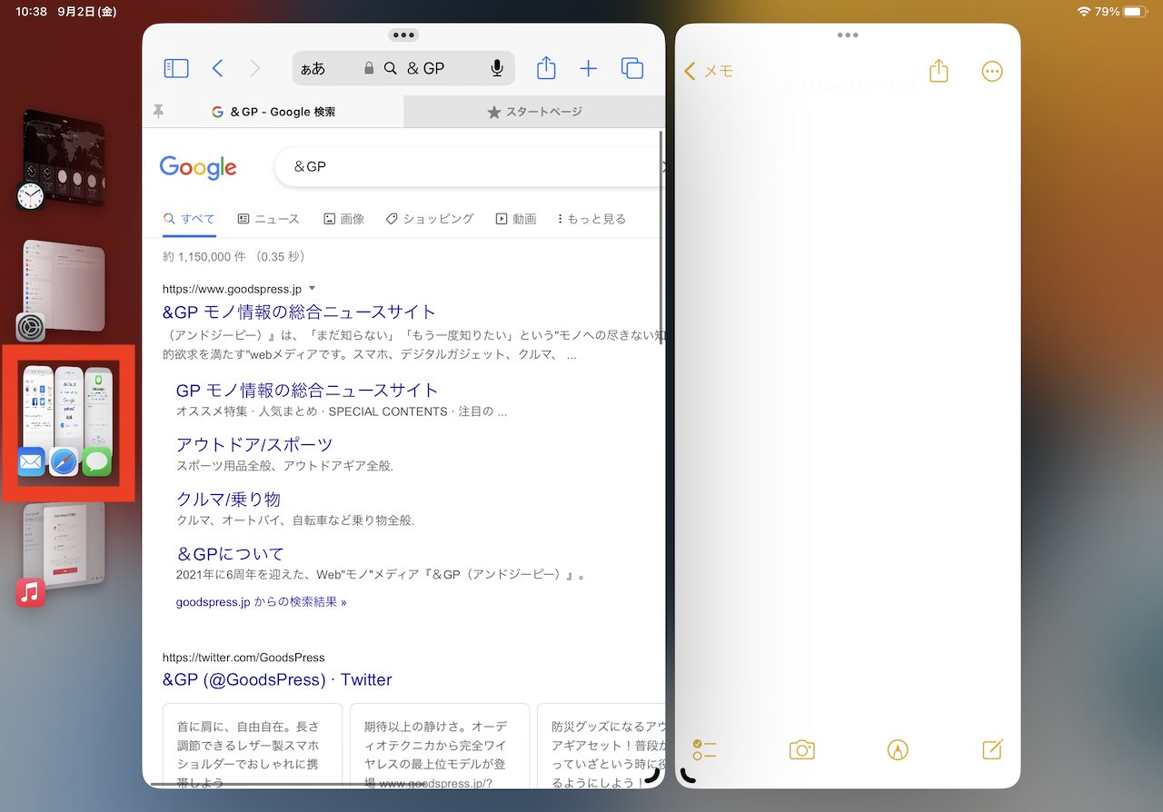This screenshot has width=1163, height=812.
Task: Expand goodspress.jp URL dropdown arrow
Action: point(313,289)
